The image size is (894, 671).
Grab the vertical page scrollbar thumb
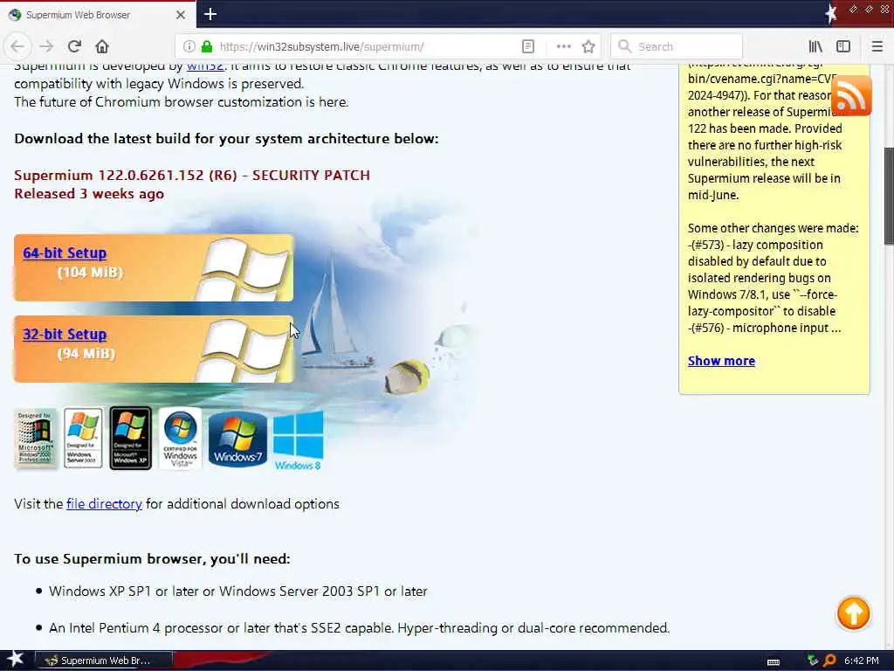coord(888,196)
